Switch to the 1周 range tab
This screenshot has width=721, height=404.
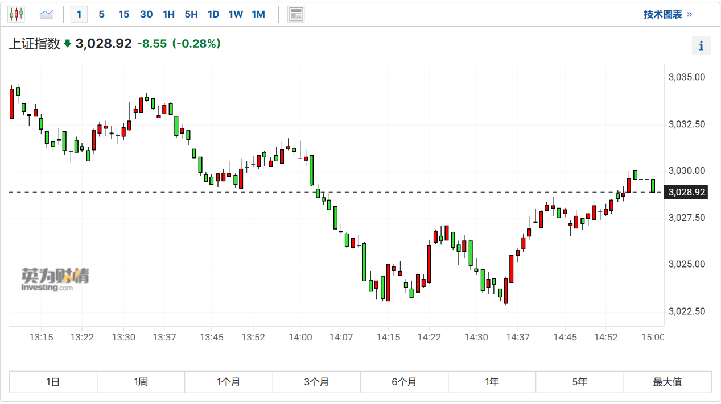click(x=141, y=382)
